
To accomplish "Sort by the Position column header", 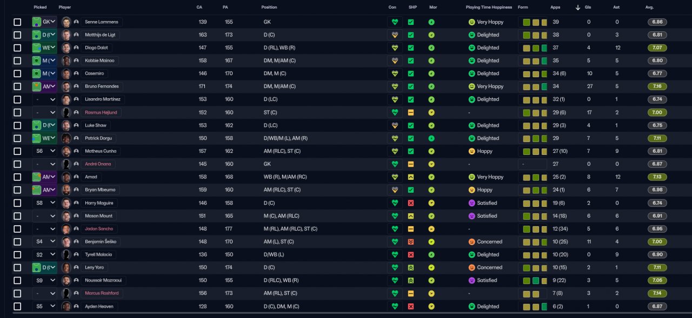I will pyautogui.click(x=269, y=8).
